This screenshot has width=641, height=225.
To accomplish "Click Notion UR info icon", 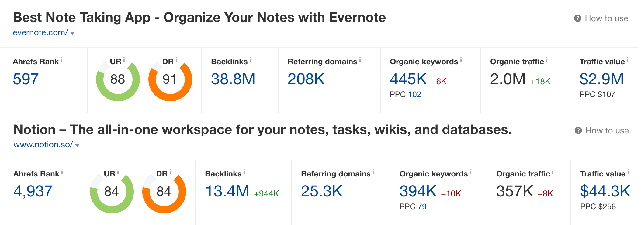I will [118, 172].
